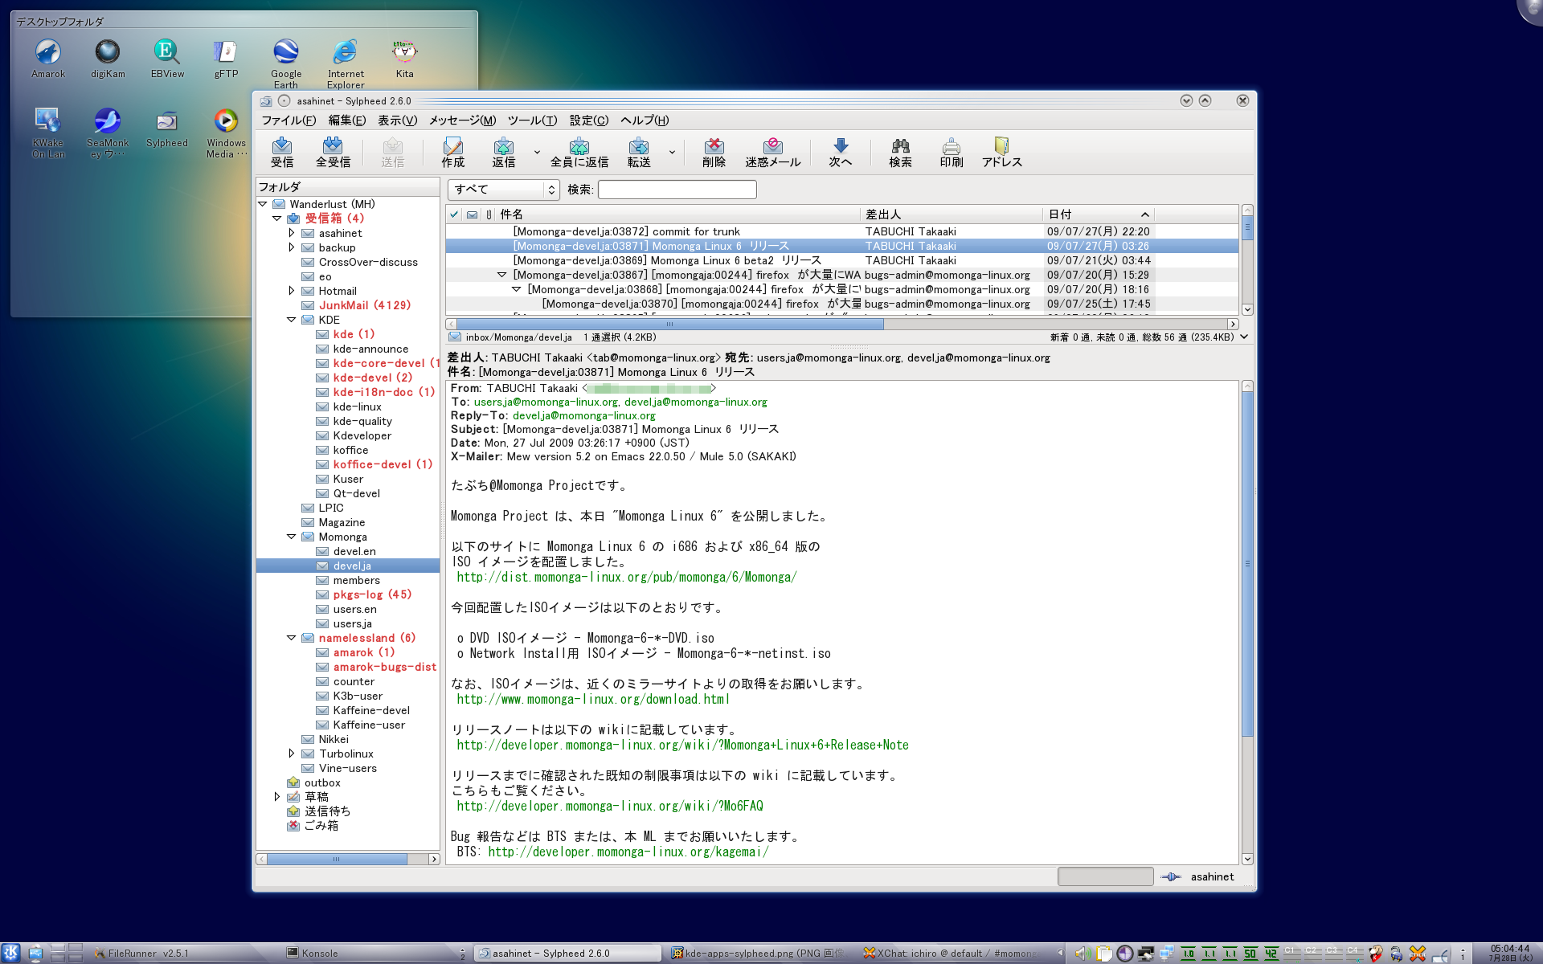Image resolution: width=1543 pixels, height=964 pixels.
Task: Click the Print (印刷) toolbar icon
Action: [952, 152]
